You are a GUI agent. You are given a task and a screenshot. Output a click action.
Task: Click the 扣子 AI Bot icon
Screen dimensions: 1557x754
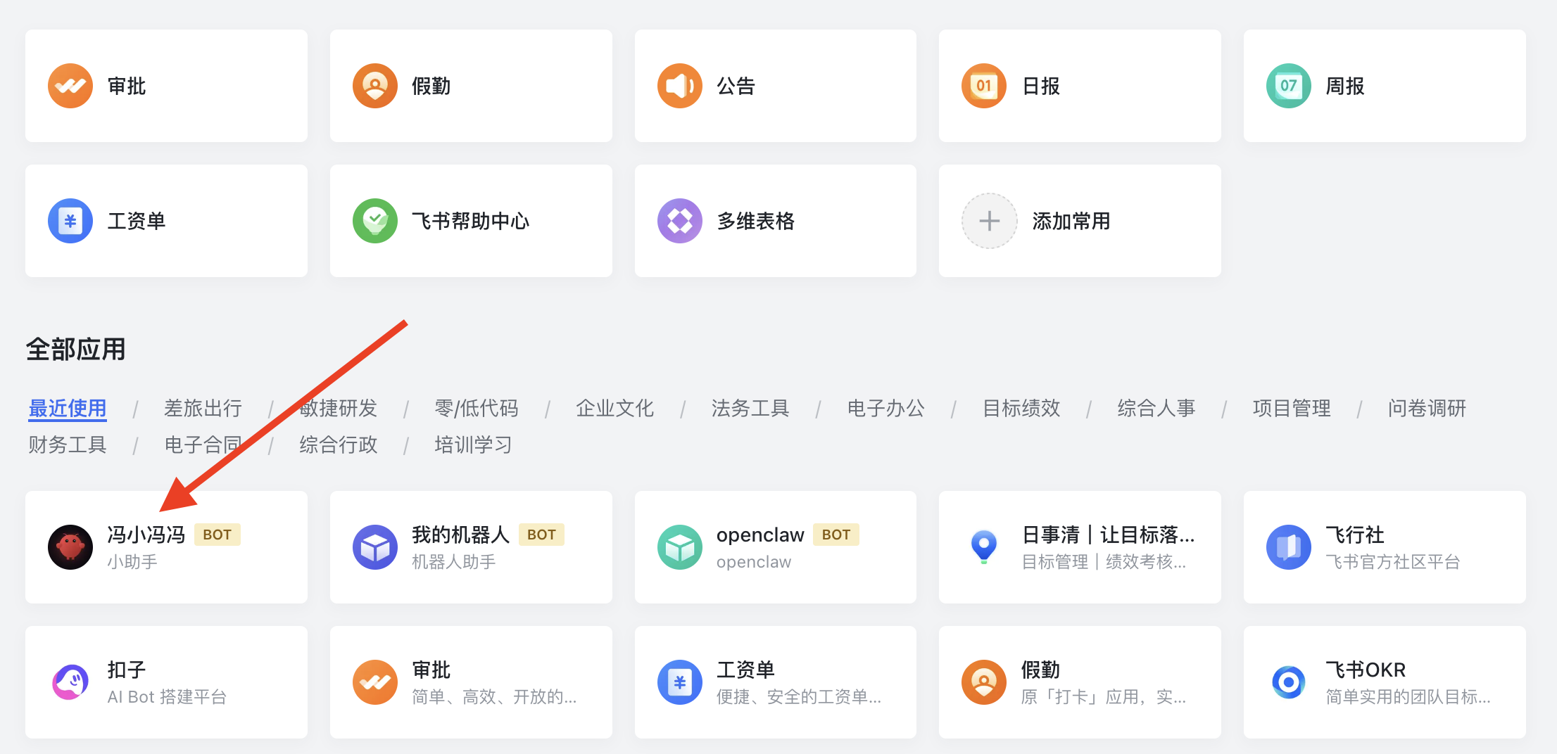(x=70, y=682)
